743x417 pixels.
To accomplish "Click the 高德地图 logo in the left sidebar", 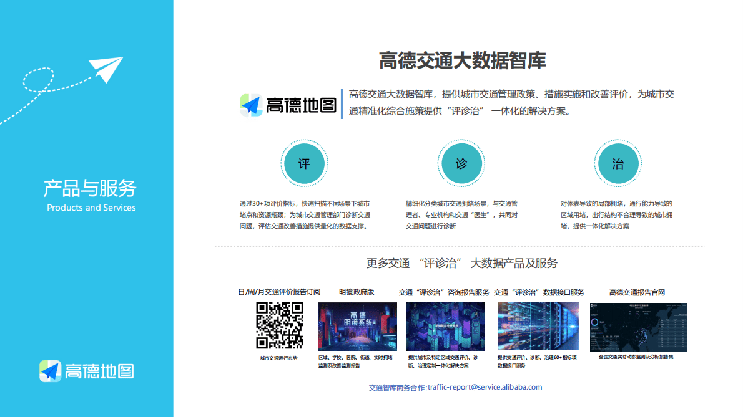I will pyautogui.click(x=87, y=371).
